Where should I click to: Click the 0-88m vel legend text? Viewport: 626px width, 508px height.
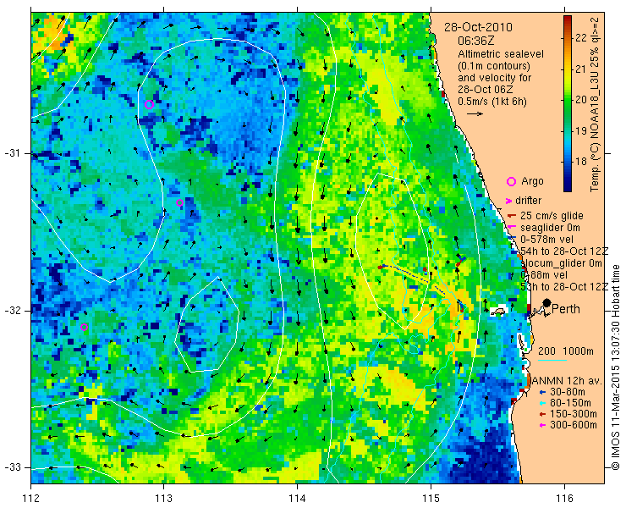click(545, 275)
